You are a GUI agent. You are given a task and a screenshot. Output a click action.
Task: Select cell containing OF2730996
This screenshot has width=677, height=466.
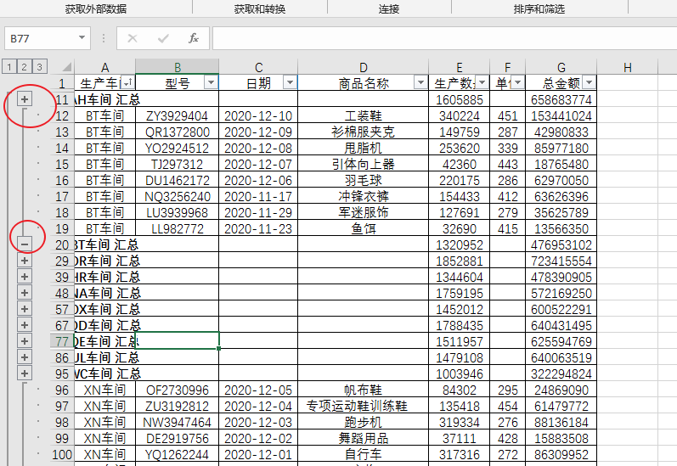pyautogui.click(x=177, y=390)
